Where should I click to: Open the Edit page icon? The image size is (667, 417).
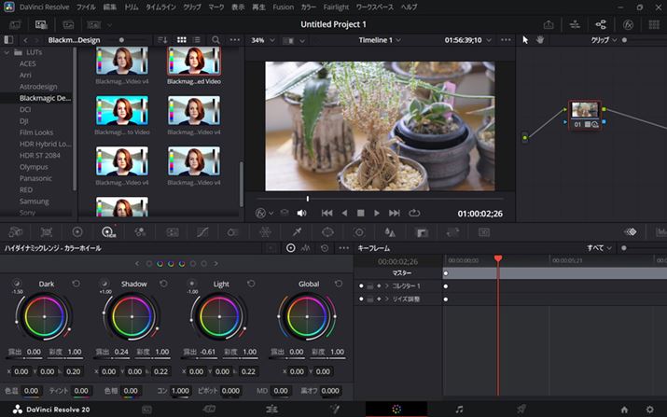271,409
